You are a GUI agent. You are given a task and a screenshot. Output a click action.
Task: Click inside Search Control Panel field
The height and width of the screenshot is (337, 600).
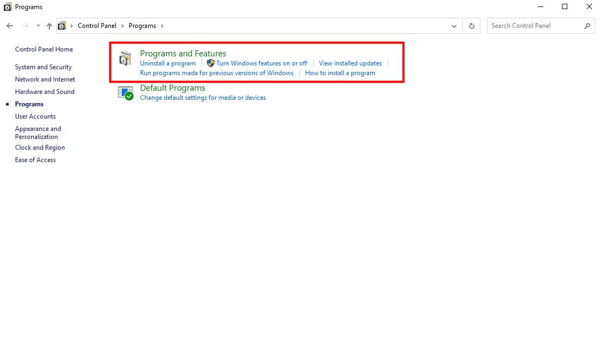[534, 26]
